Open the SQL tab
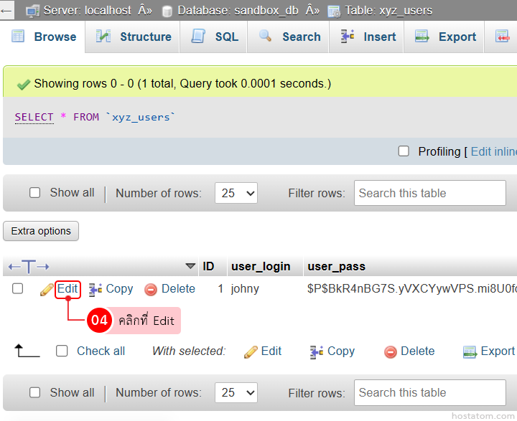The width and height of the screenshot is (517, 421). (x=215, y=37)
